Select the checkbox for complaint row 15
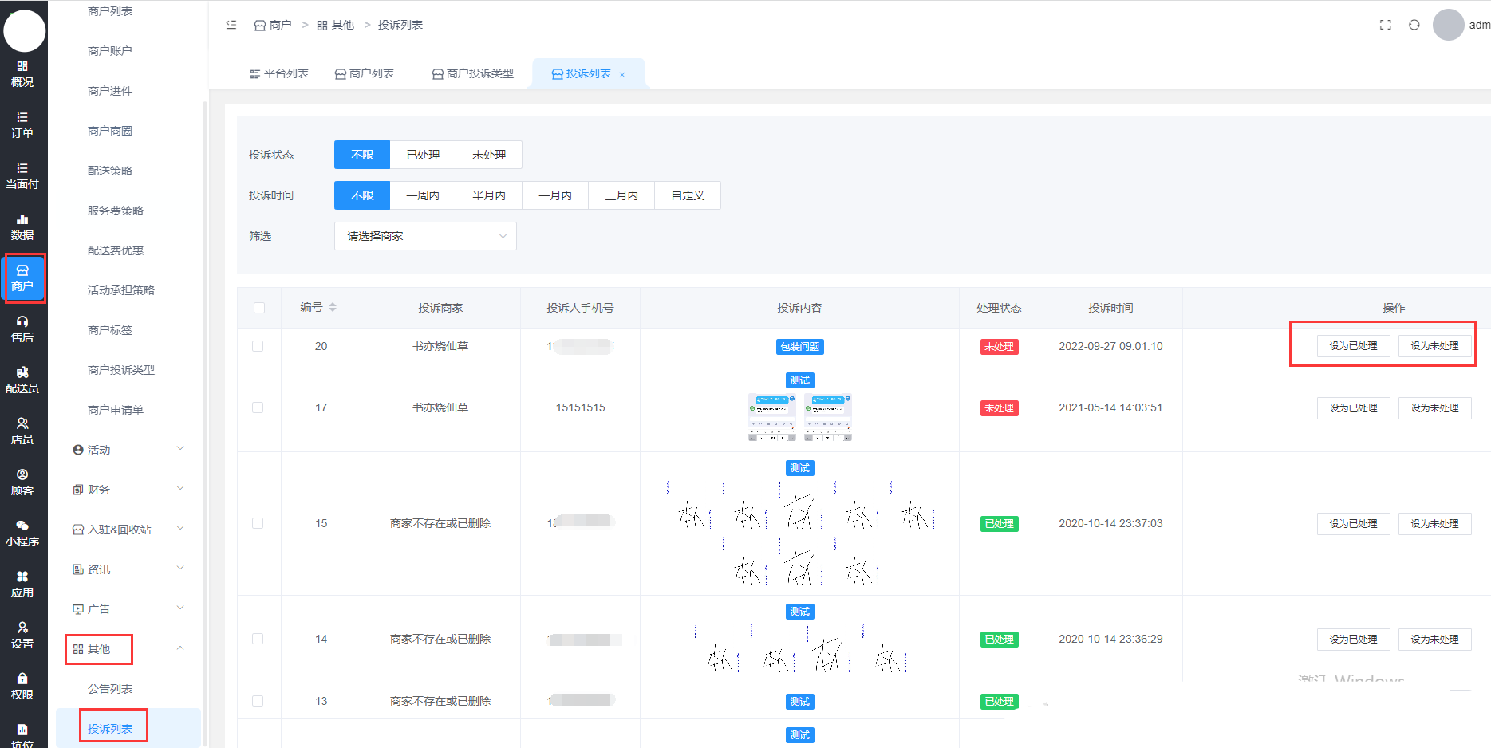This screenshot has width=1491, height=748. coord(258,523)
